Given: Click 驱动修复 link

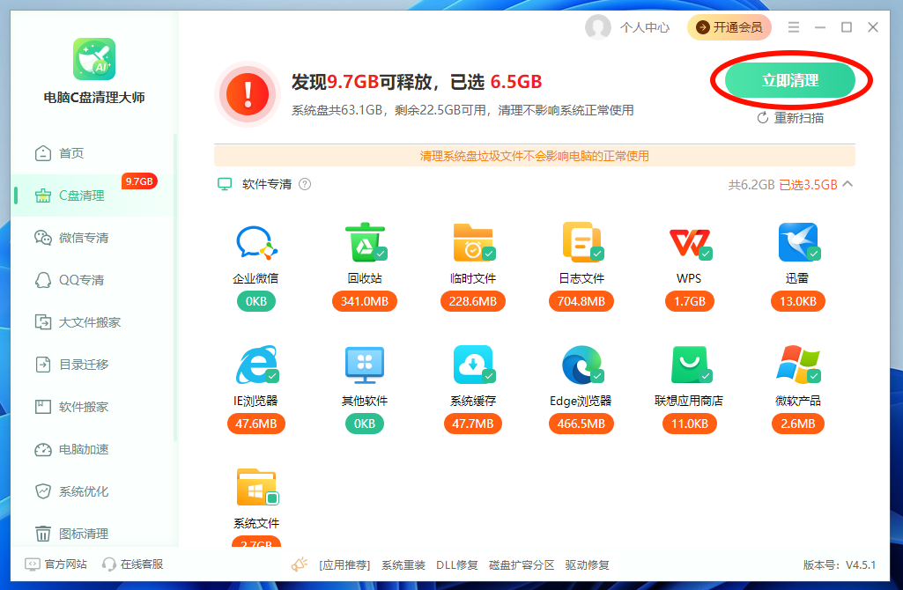Looking at the screenshot, I should click(587, 565).
